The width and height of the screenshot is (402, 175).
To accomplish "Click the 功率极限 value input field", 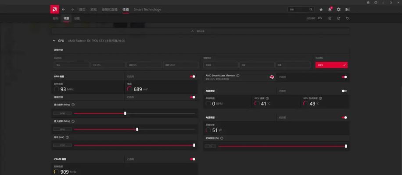I will tap(211, 146).
